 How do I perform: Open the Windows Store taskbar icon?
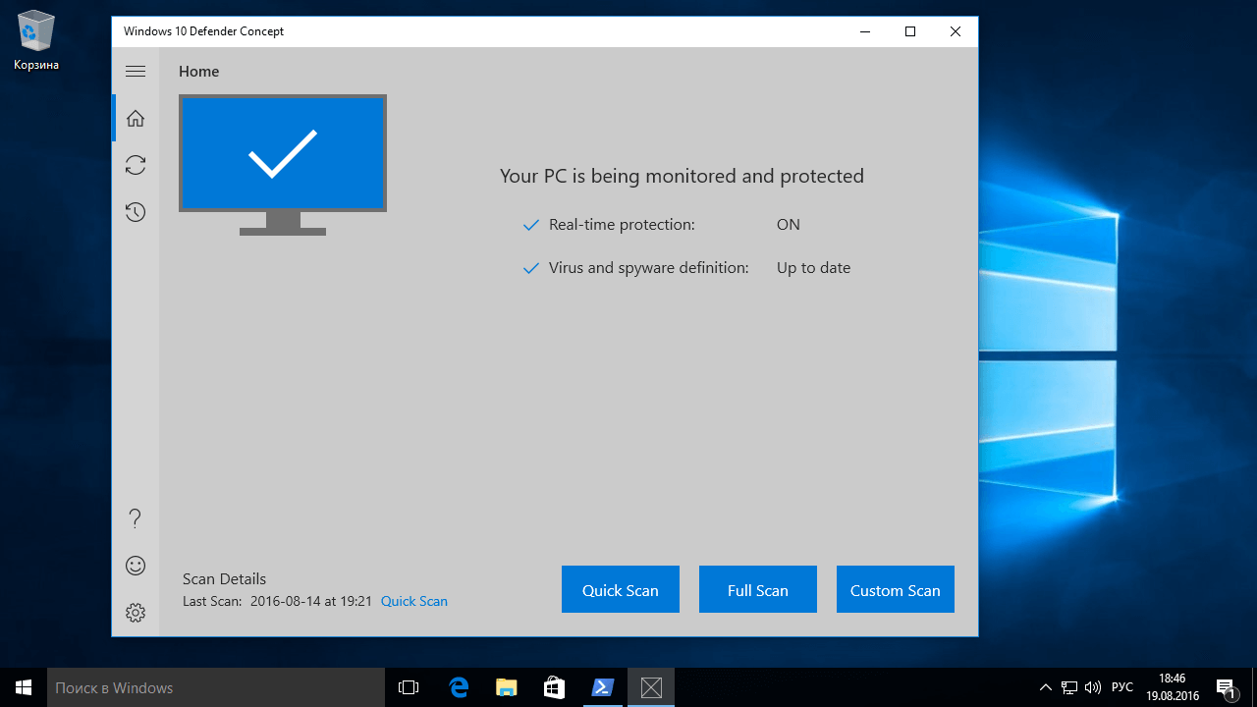tap(554, 687)
